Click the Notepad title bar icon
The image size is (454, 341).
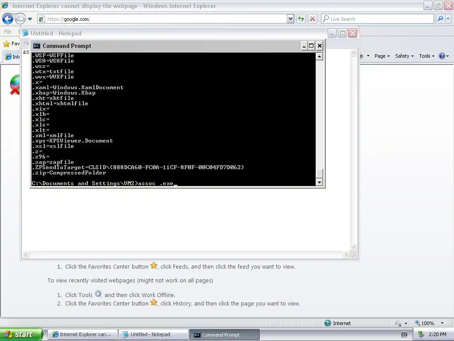click(x=25, y=33)
